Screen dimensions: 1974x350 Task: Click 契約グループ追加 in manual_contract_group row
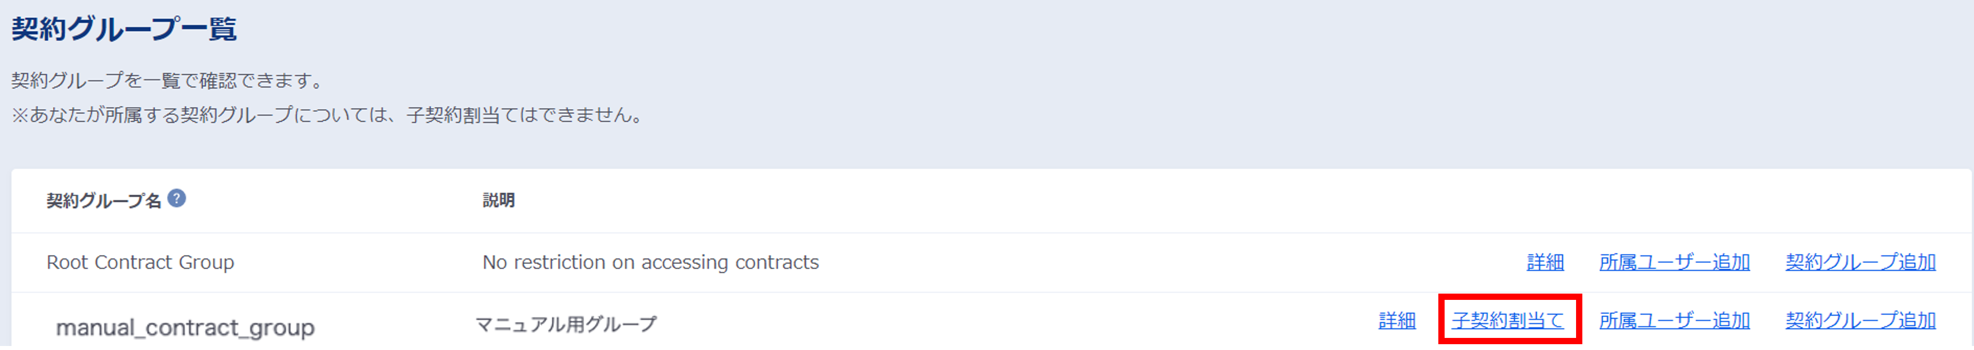1860,320
